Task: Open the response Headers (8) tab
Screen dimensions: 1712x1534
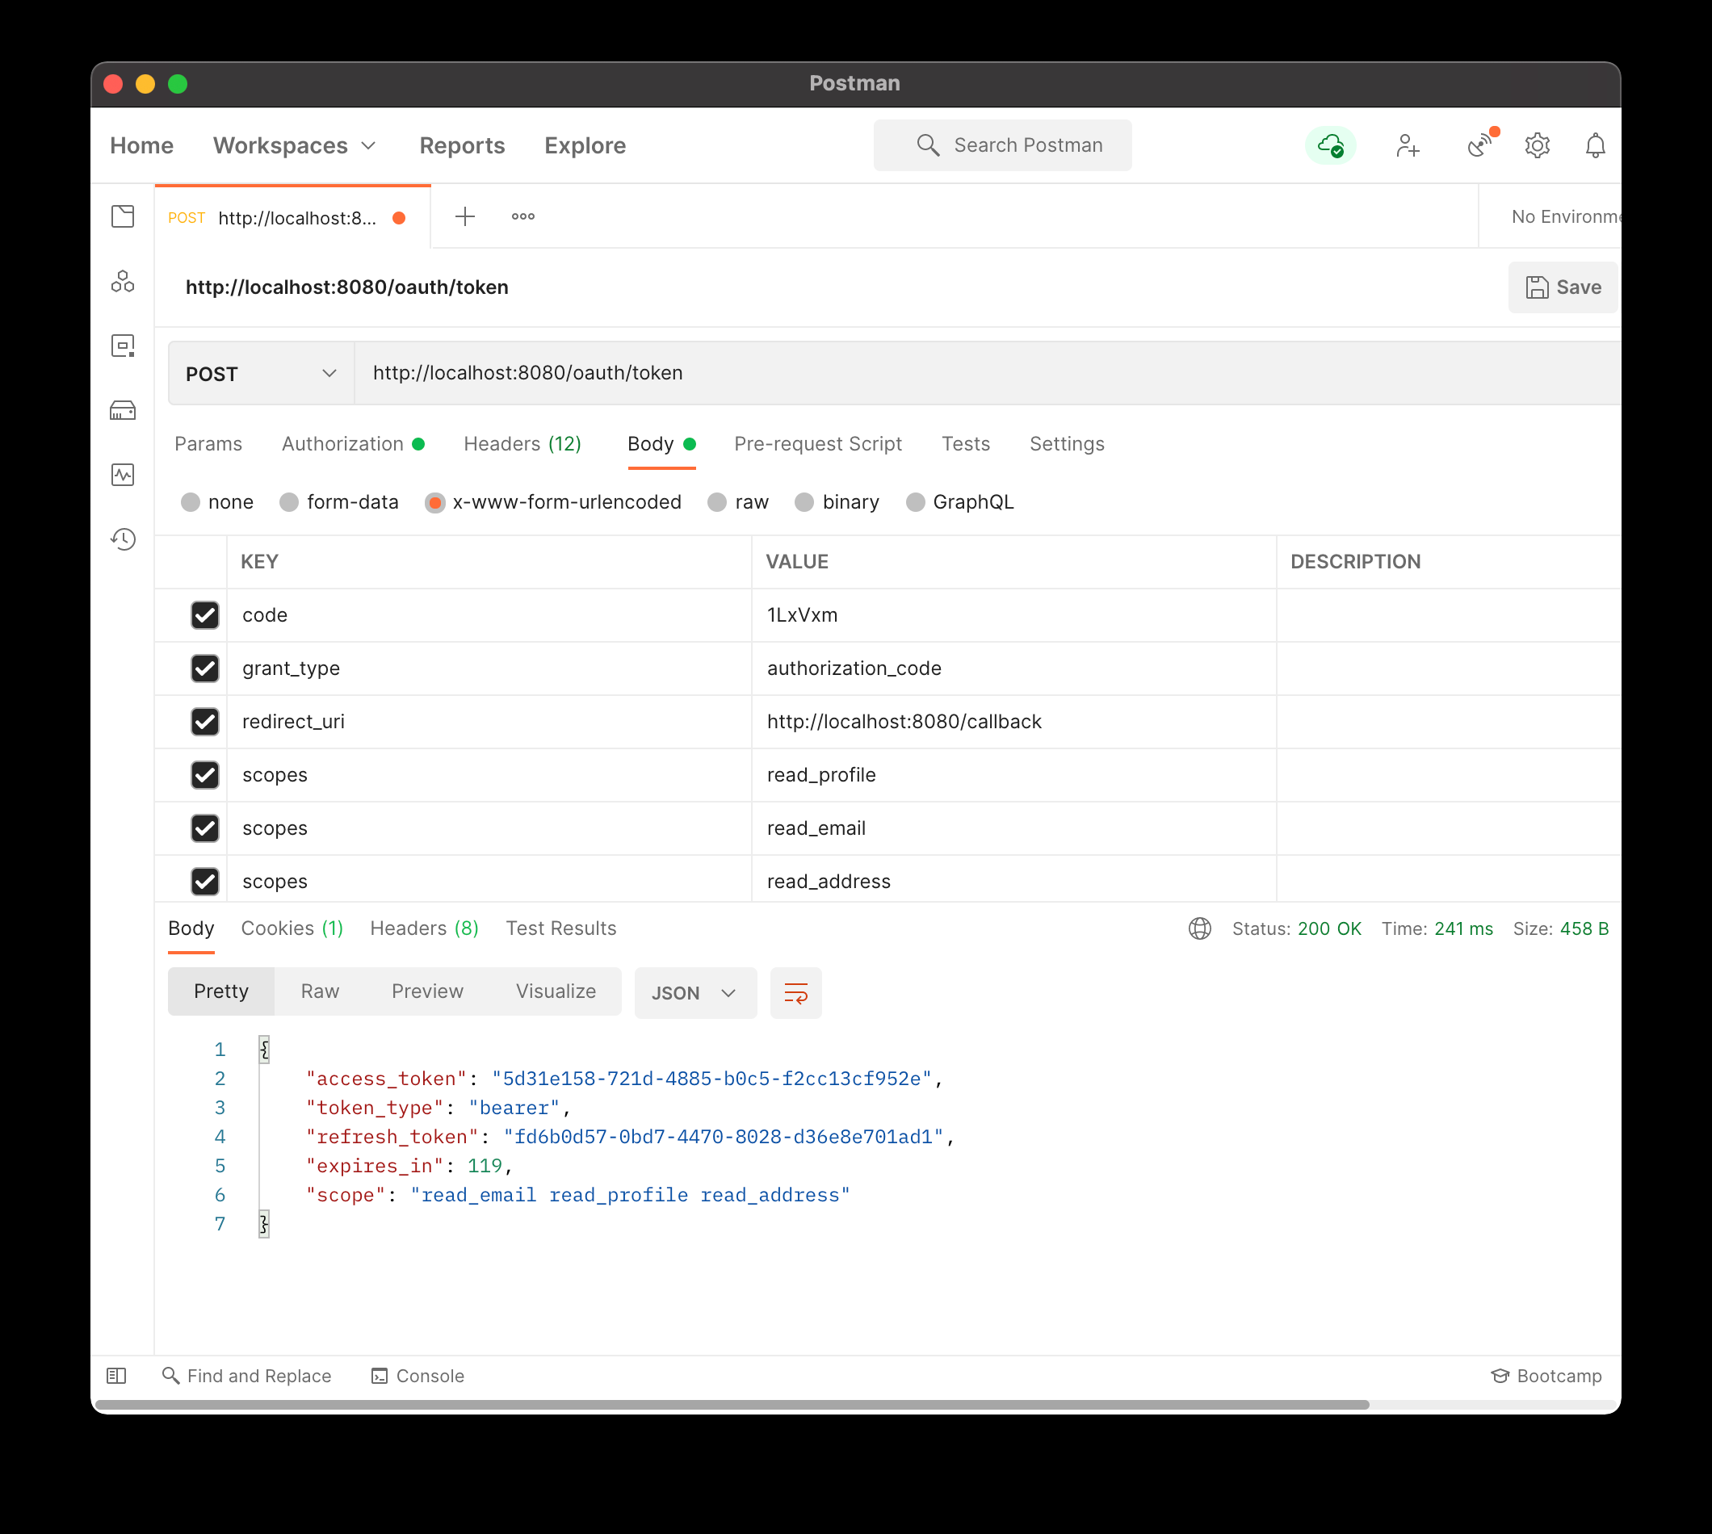Action: coord(424,928)
